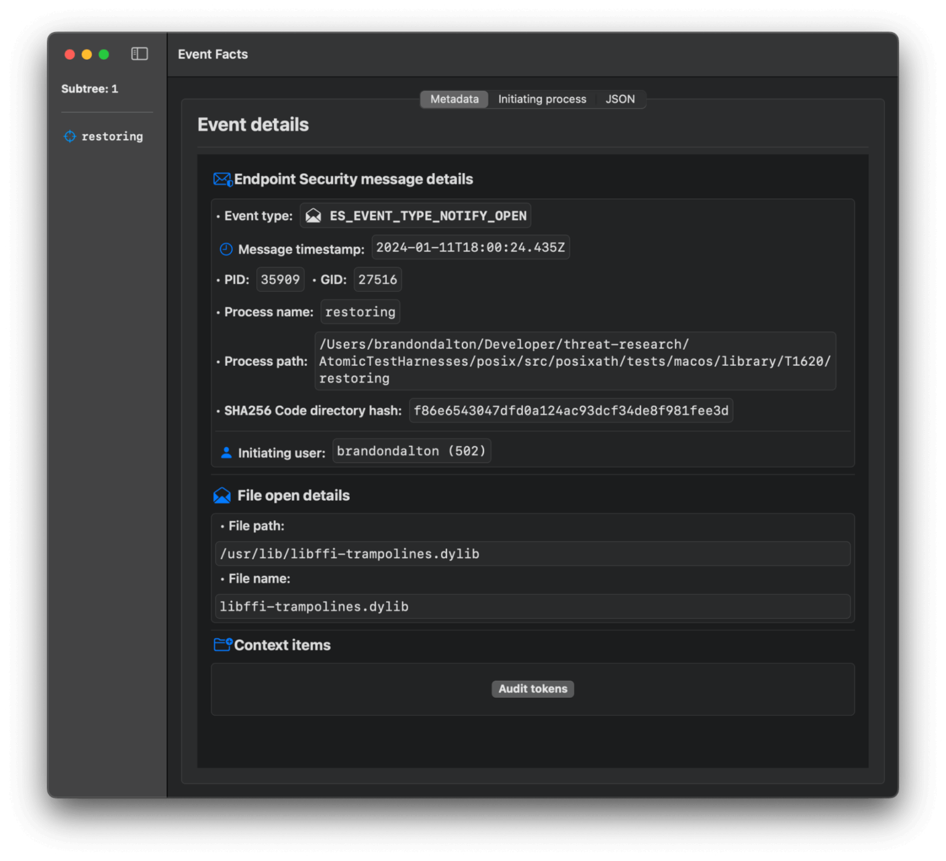
Task: Click the envelope icon inside the Event type badge
Action: (x=314, y=216)
